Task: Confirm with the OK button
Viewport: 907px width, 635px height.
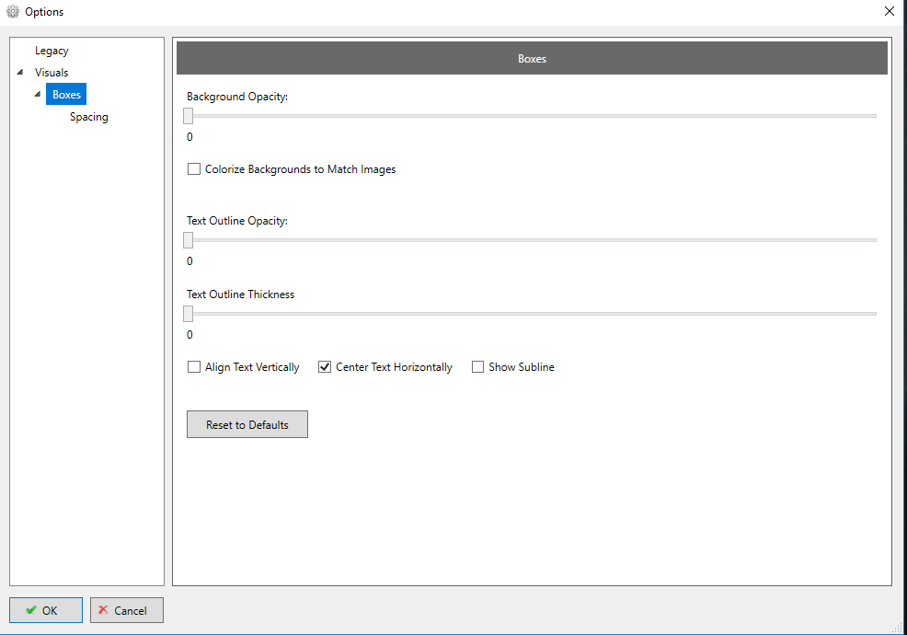Action: coord(46,610)
